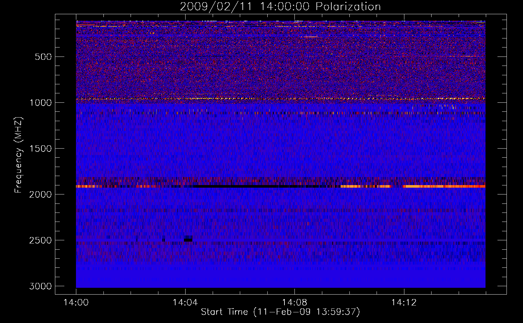Click the 1500 frequency tick label

(x=40, y=149)
